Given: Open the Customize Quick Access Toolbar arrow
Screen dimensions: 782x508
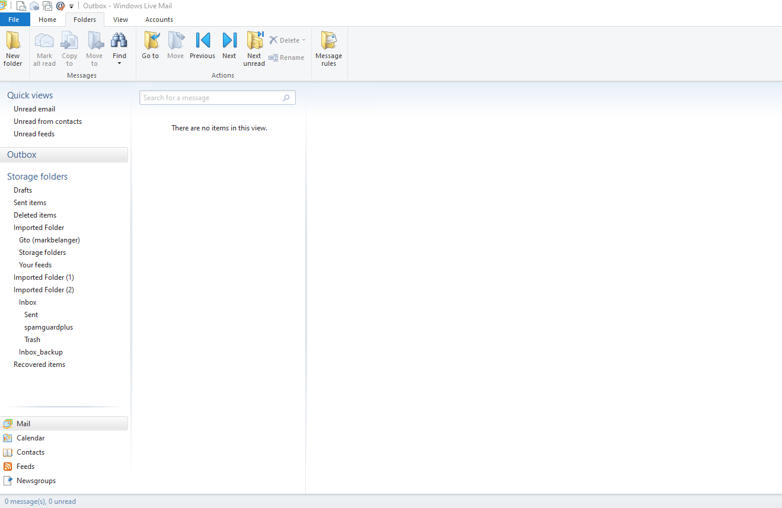Looking at the screenshot, I should (71, 7).
